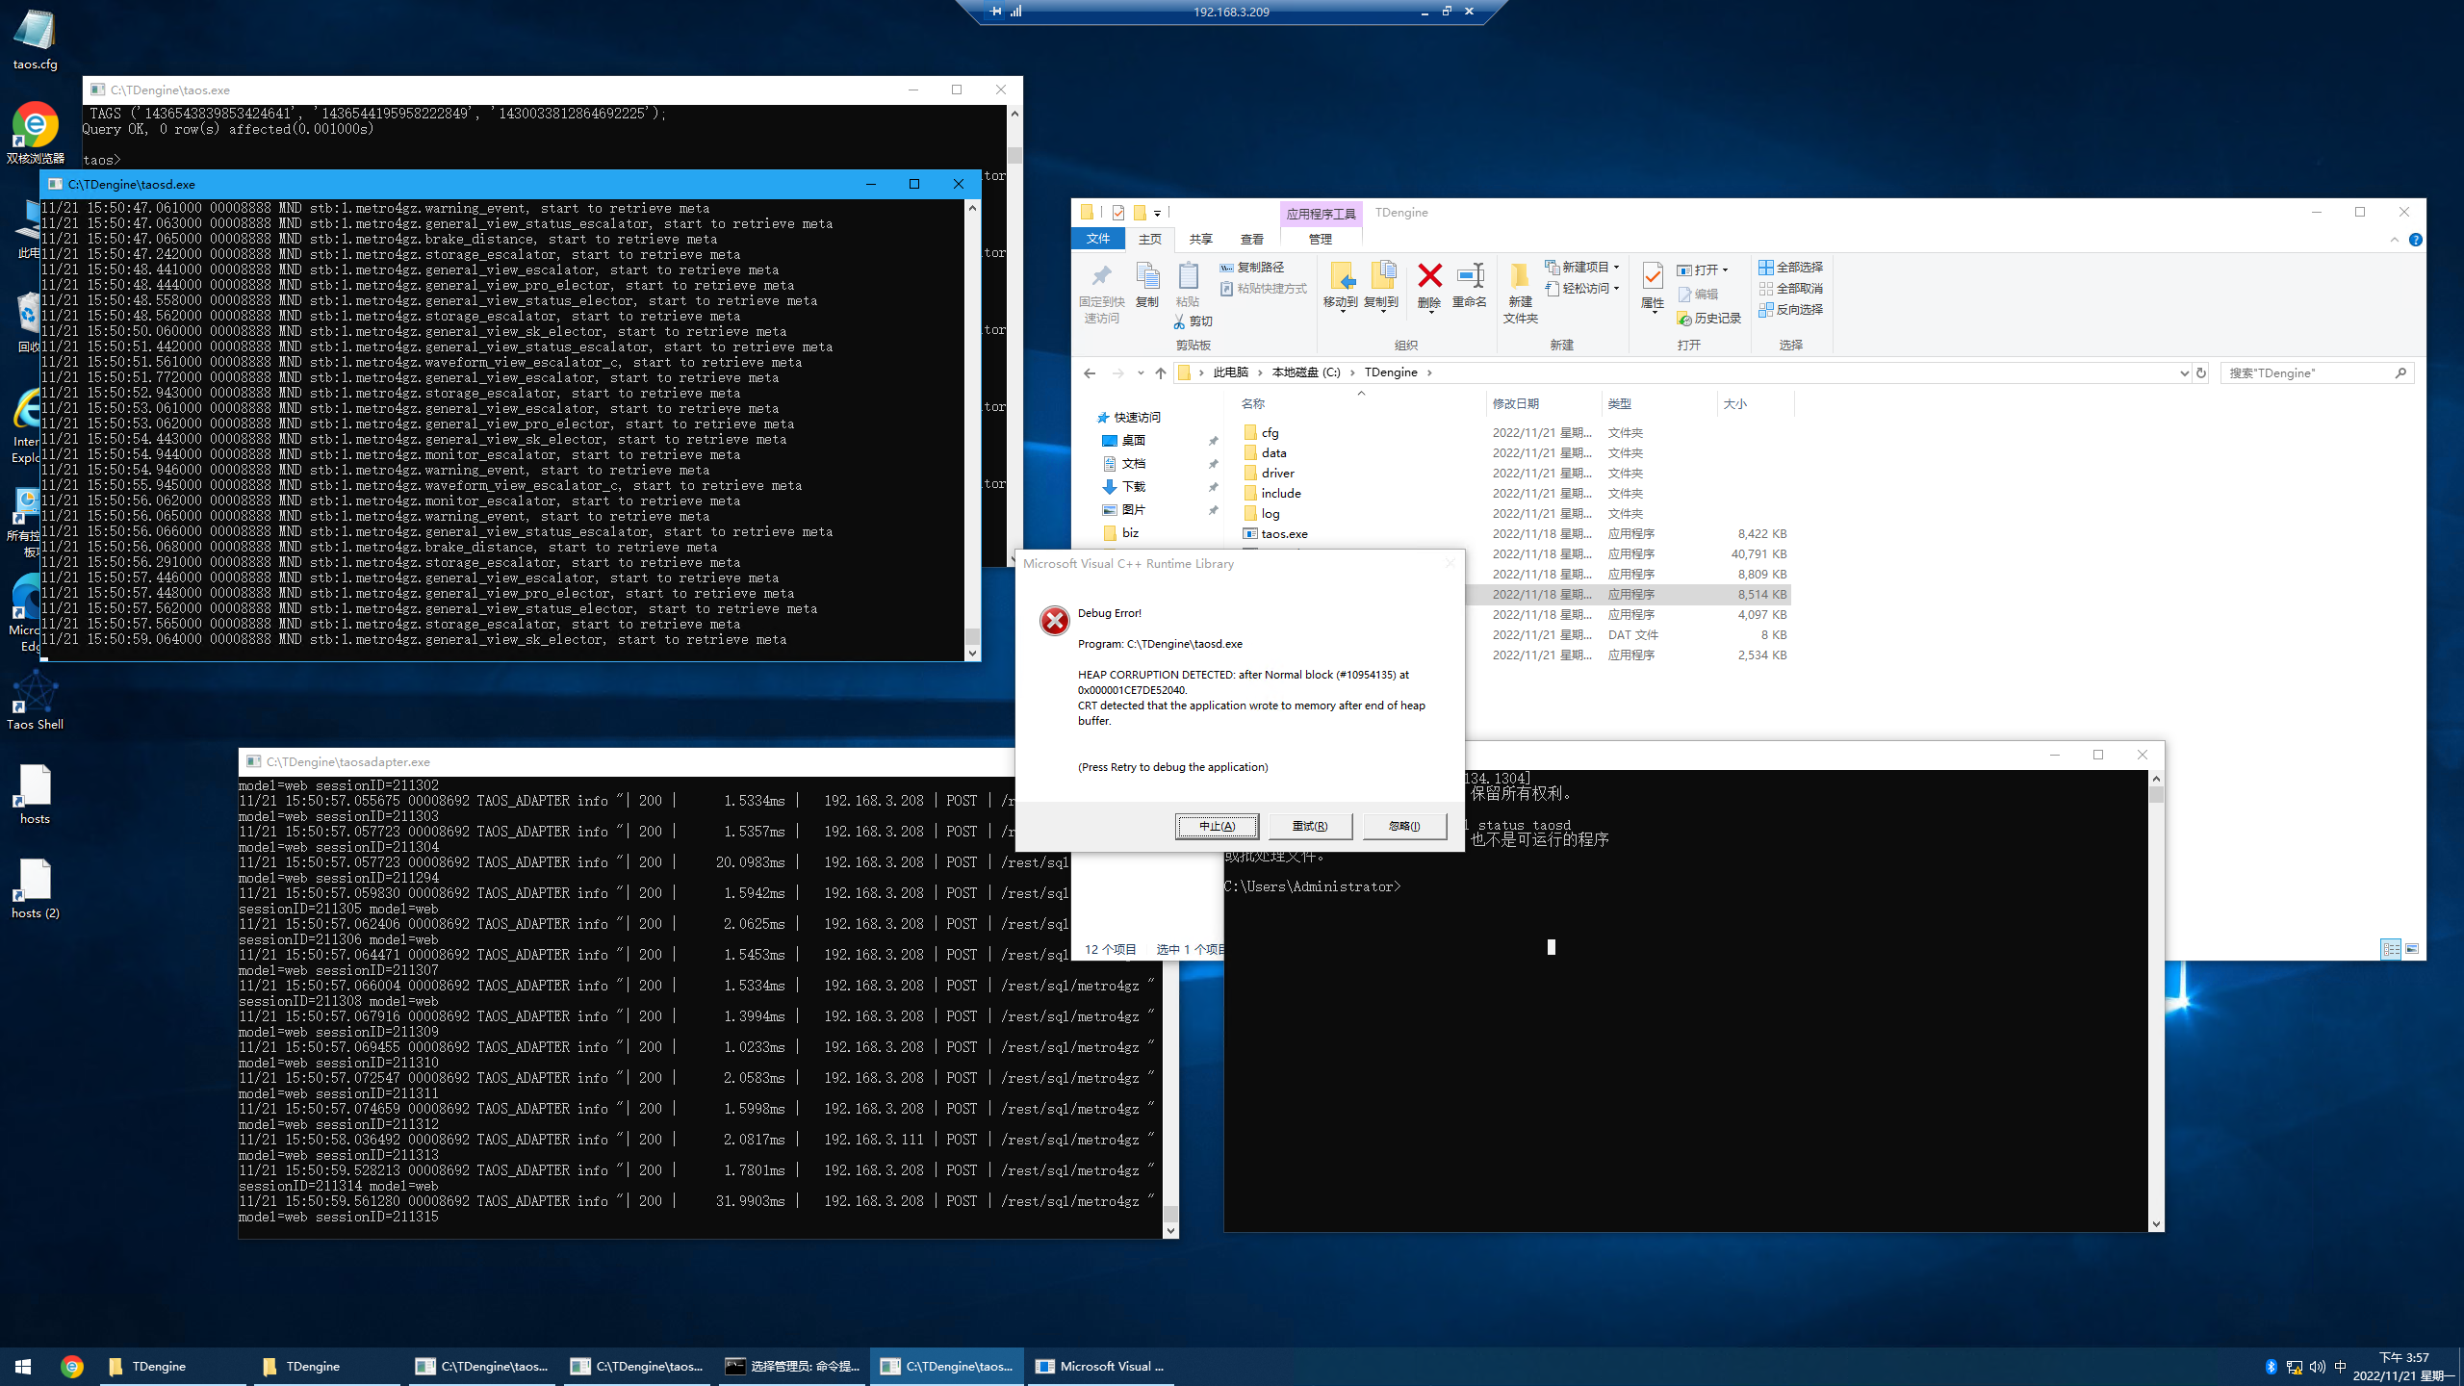Click the Ignore button in error dialog

tap(1404, 826)
